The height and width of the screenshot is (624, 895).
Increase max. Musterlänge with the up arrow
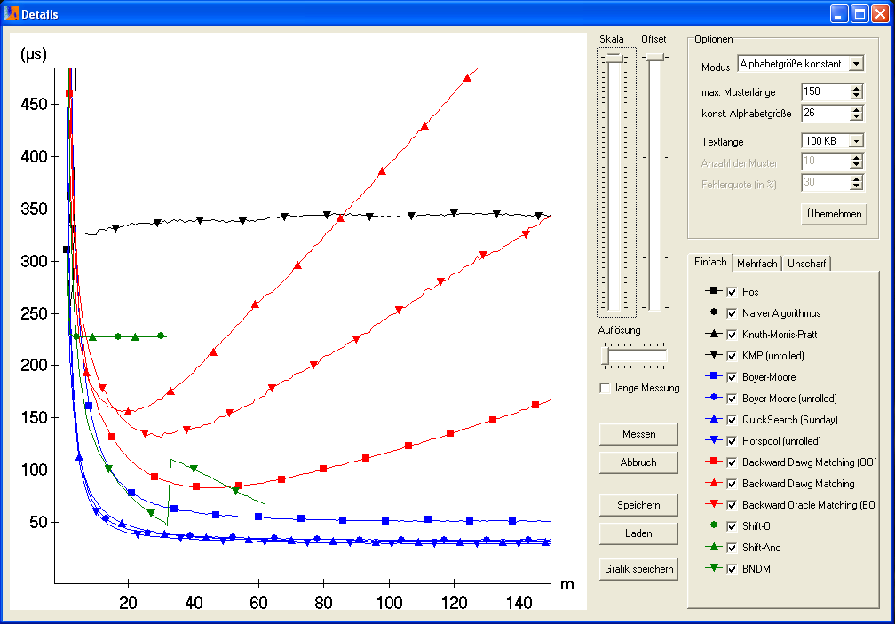point(856,88)
